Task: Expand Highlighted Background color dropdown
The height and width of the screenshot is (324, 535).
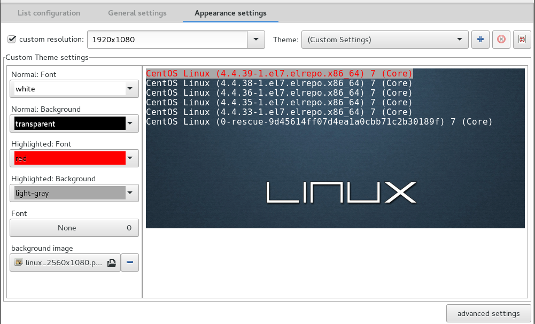Action: (130, 193)
